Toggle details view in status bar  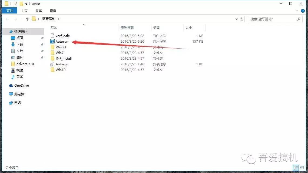296,168
